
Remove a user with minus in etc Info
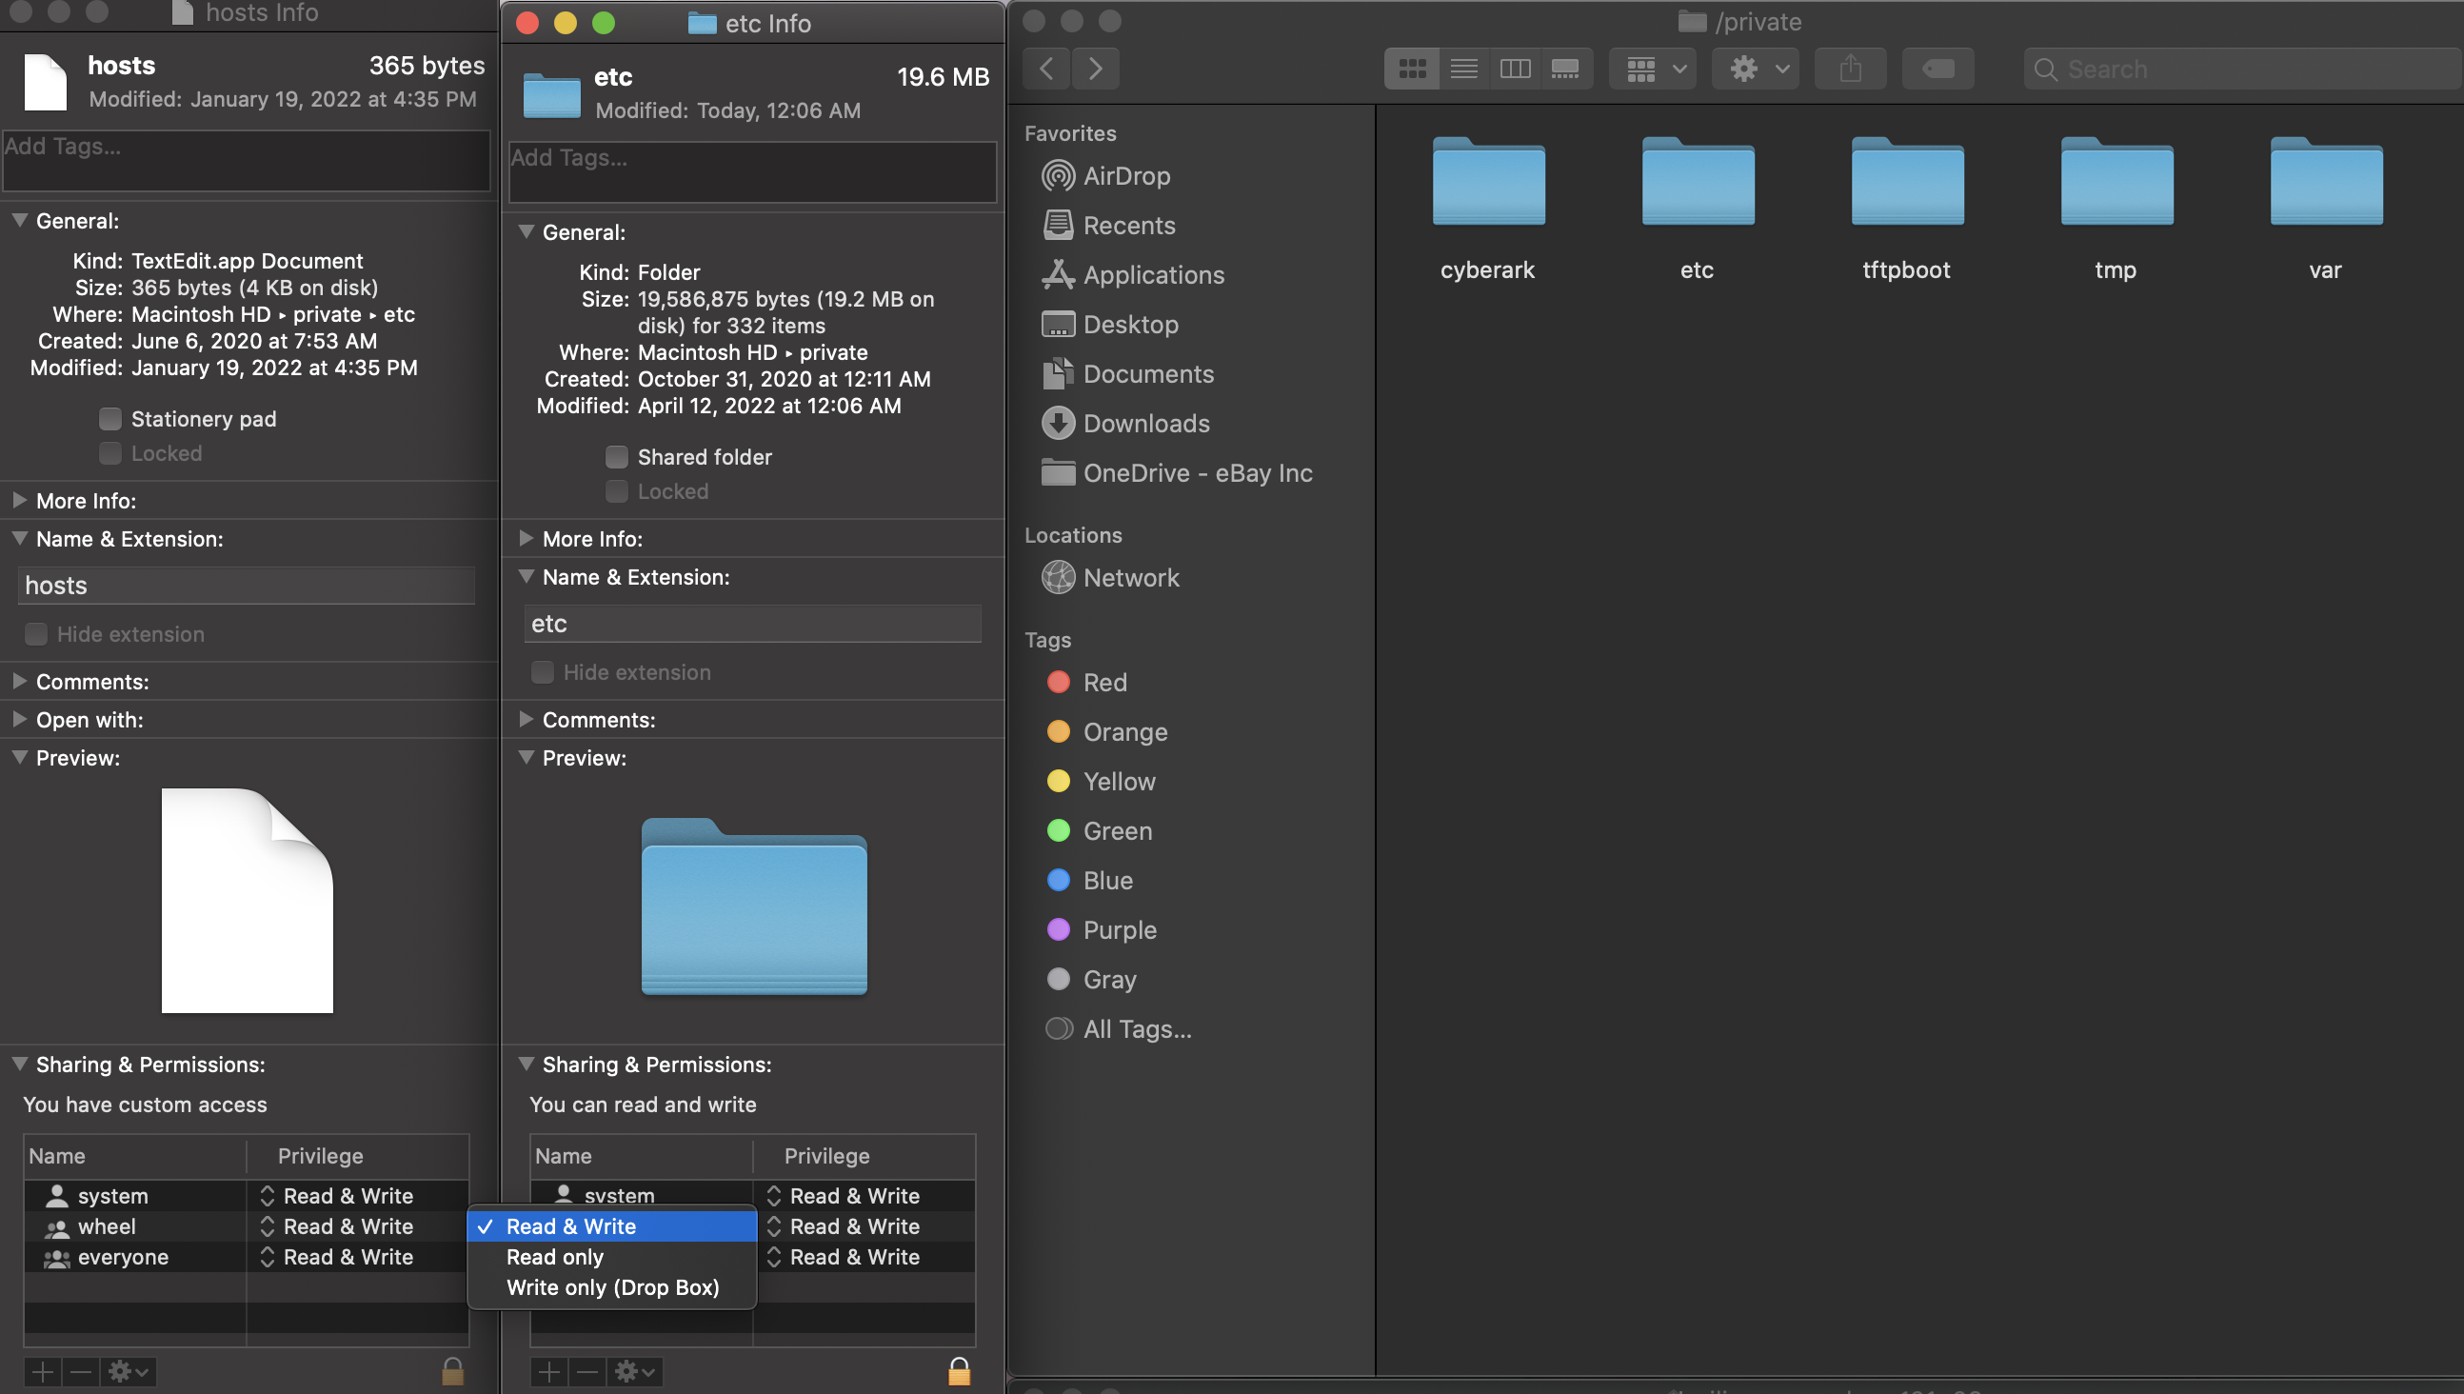pos(586,1373)
